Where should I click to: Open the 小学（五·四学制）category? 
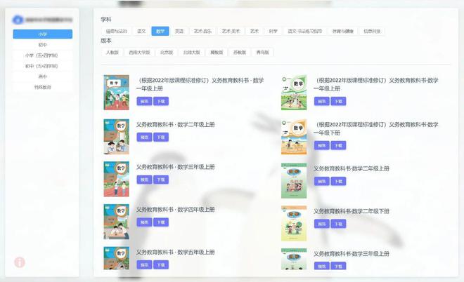43,55
